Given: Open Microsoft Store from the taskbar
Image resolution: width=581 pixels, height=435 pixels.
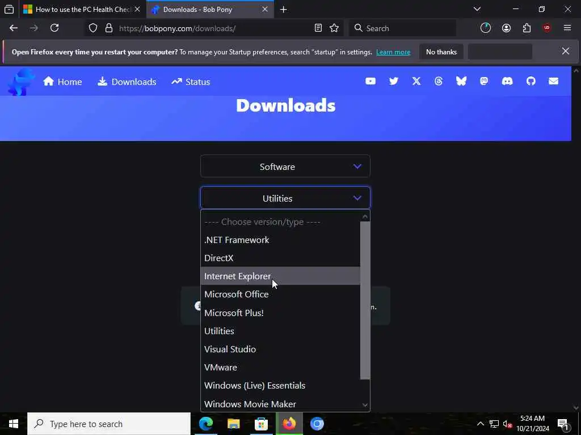Looking at the screenshot, I should coord(261,424).
